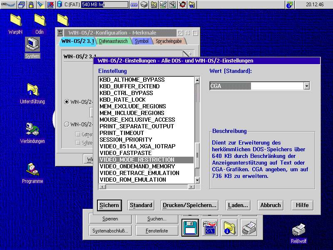Image resolution: width=333 pixels, height=250 pixels.
Task: Open the Wert (Standard) dropdown arrow
Action: [306, 86]
